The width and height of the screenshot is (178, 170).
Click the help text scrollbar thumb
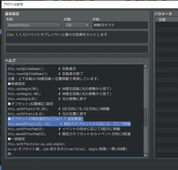click(x=146, y=117)
